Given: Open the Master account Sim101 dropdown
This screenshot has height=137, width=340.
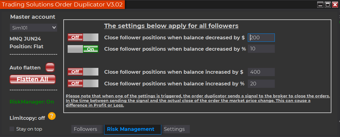Looking at the screenshot, I should coord(34,28).
